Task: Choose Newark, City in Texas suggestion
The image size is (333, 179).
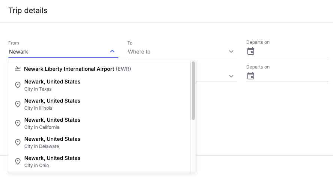Action: tap(52, 85)
